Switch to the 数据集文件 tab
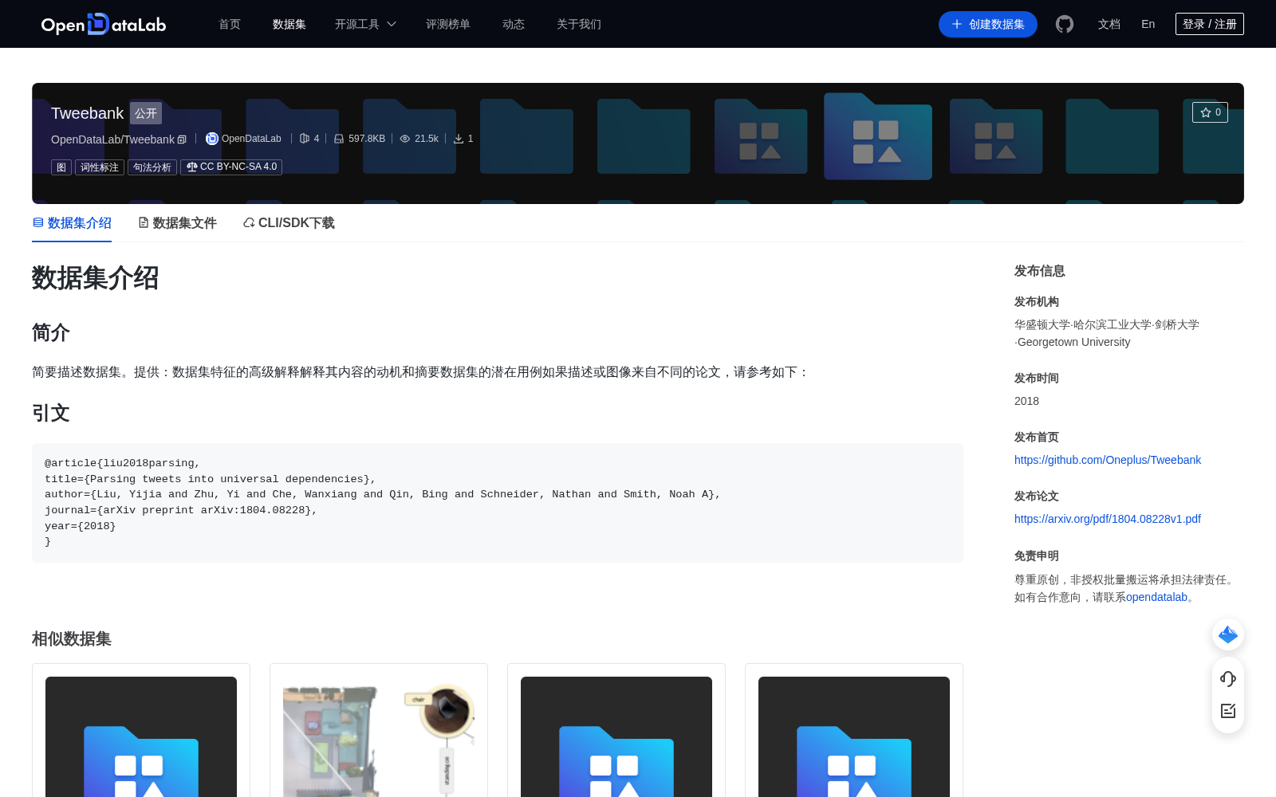This screenshot has width=1276, height=797. point(177,223)
